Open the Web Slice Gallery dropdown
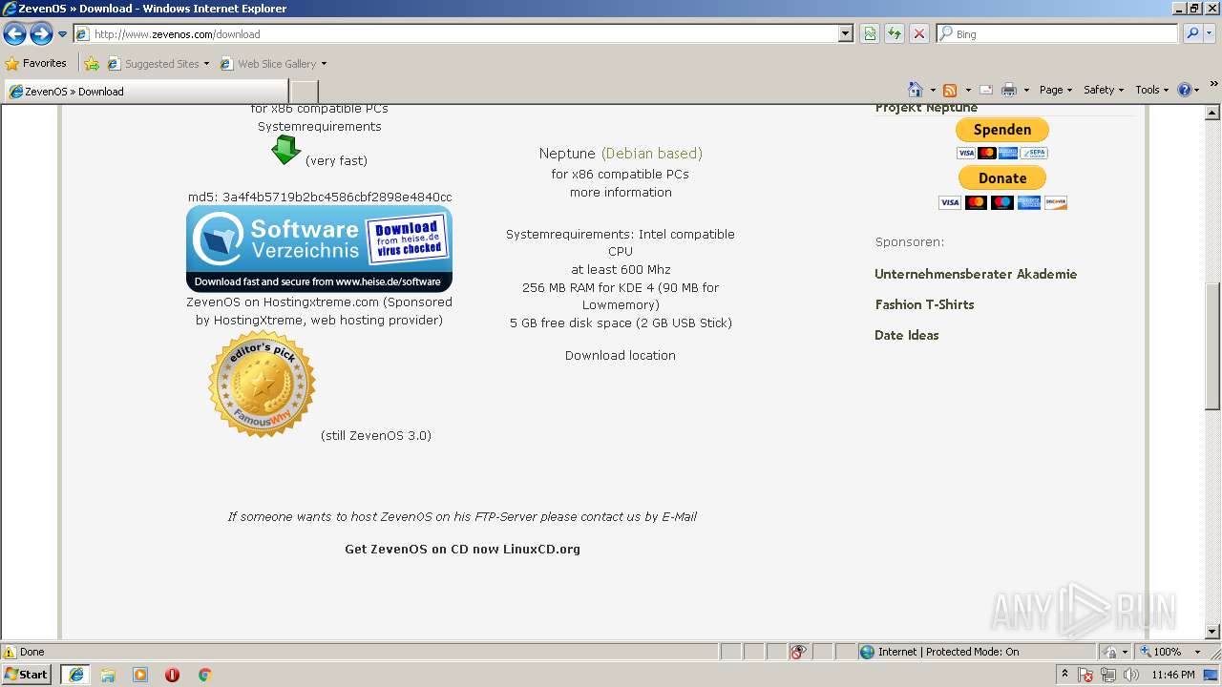This screenshot has height=687, width=1222. point(273,64)
